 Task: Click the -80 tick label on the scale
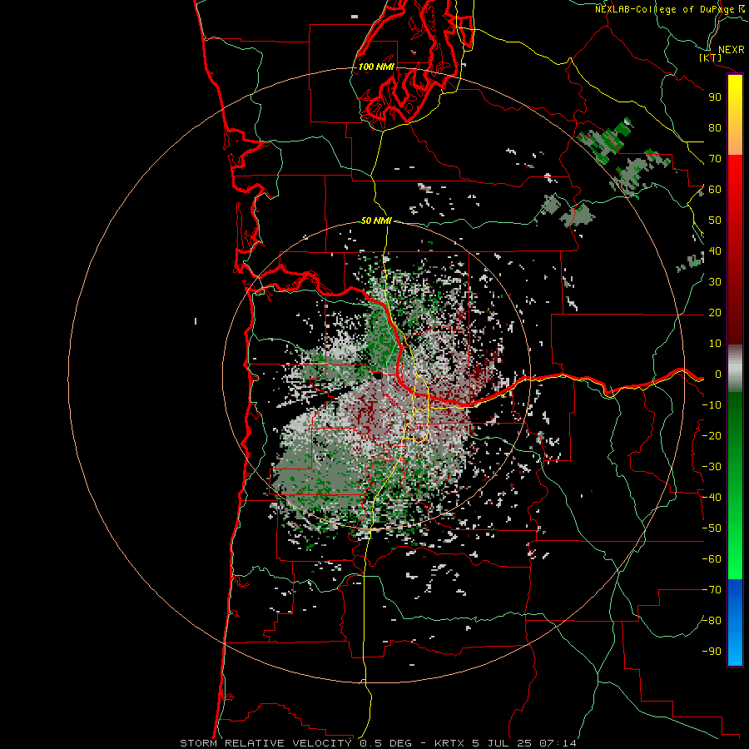pyautogui.click(x=712, y=621)
